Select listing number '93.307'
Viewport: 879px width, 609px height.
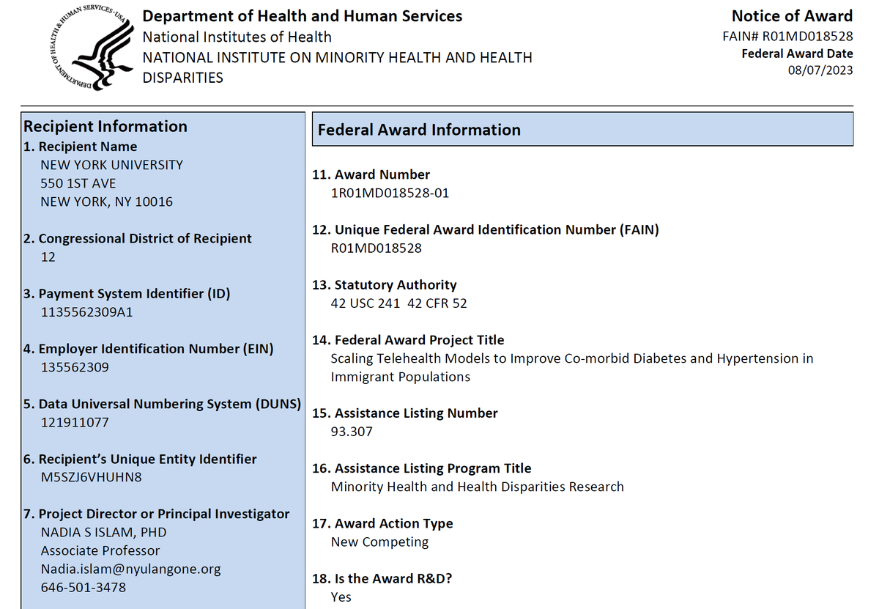pyautogui.click(x=352, y=432)
